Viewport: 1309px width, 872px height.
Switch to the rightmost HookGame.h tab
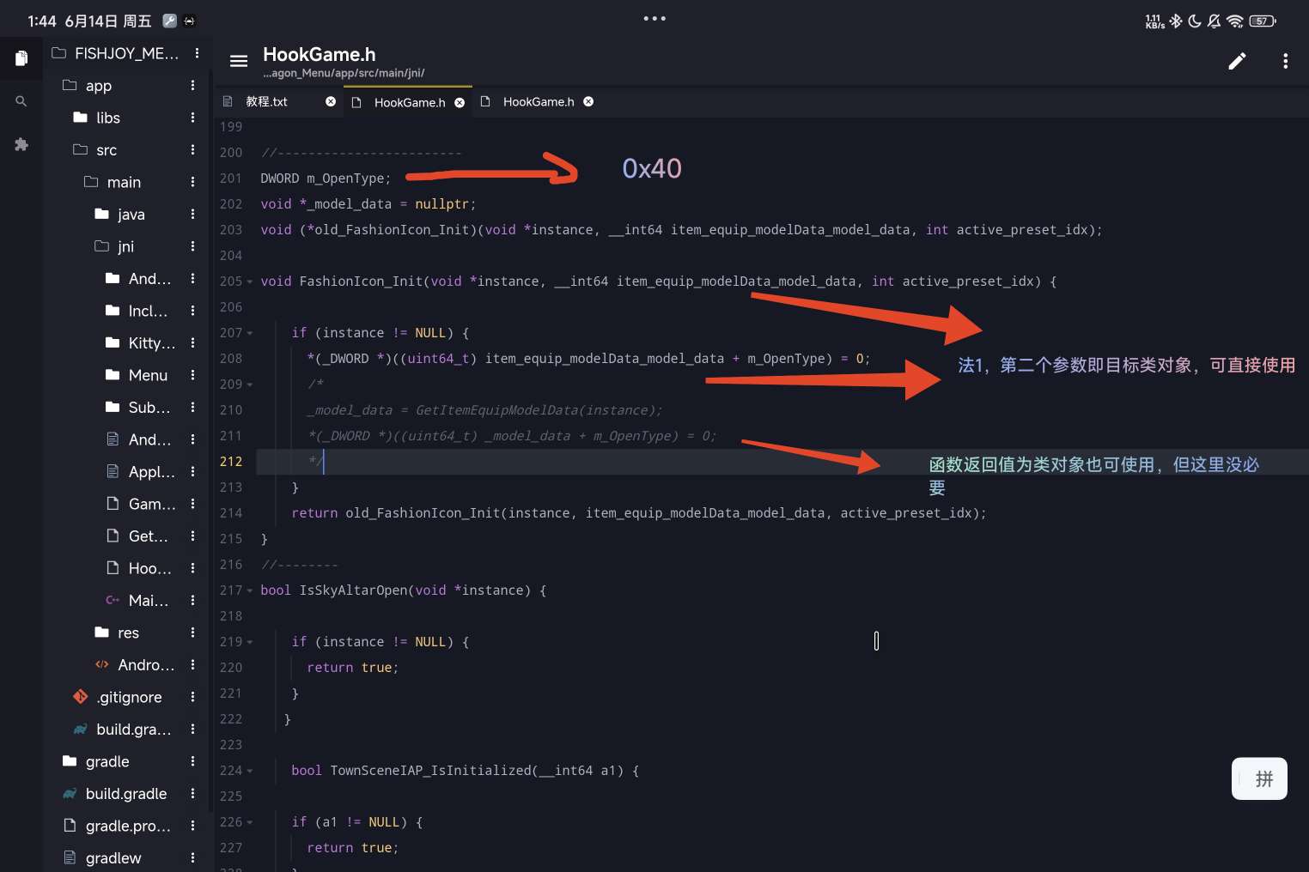tap(539, 101)
